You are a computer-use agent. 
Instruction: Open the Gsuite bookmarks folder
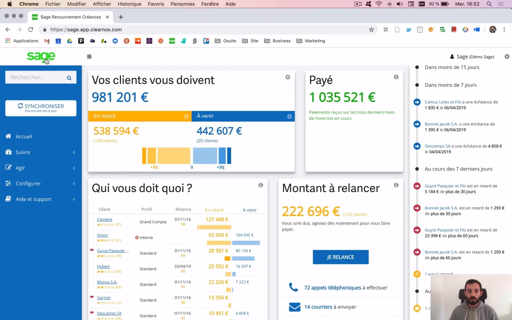pyautogui.click(x=226, y=41)
